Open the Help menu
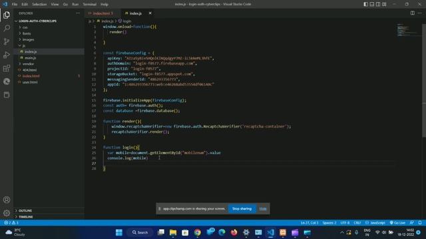426x239 pixels. [x=105, y=5]
